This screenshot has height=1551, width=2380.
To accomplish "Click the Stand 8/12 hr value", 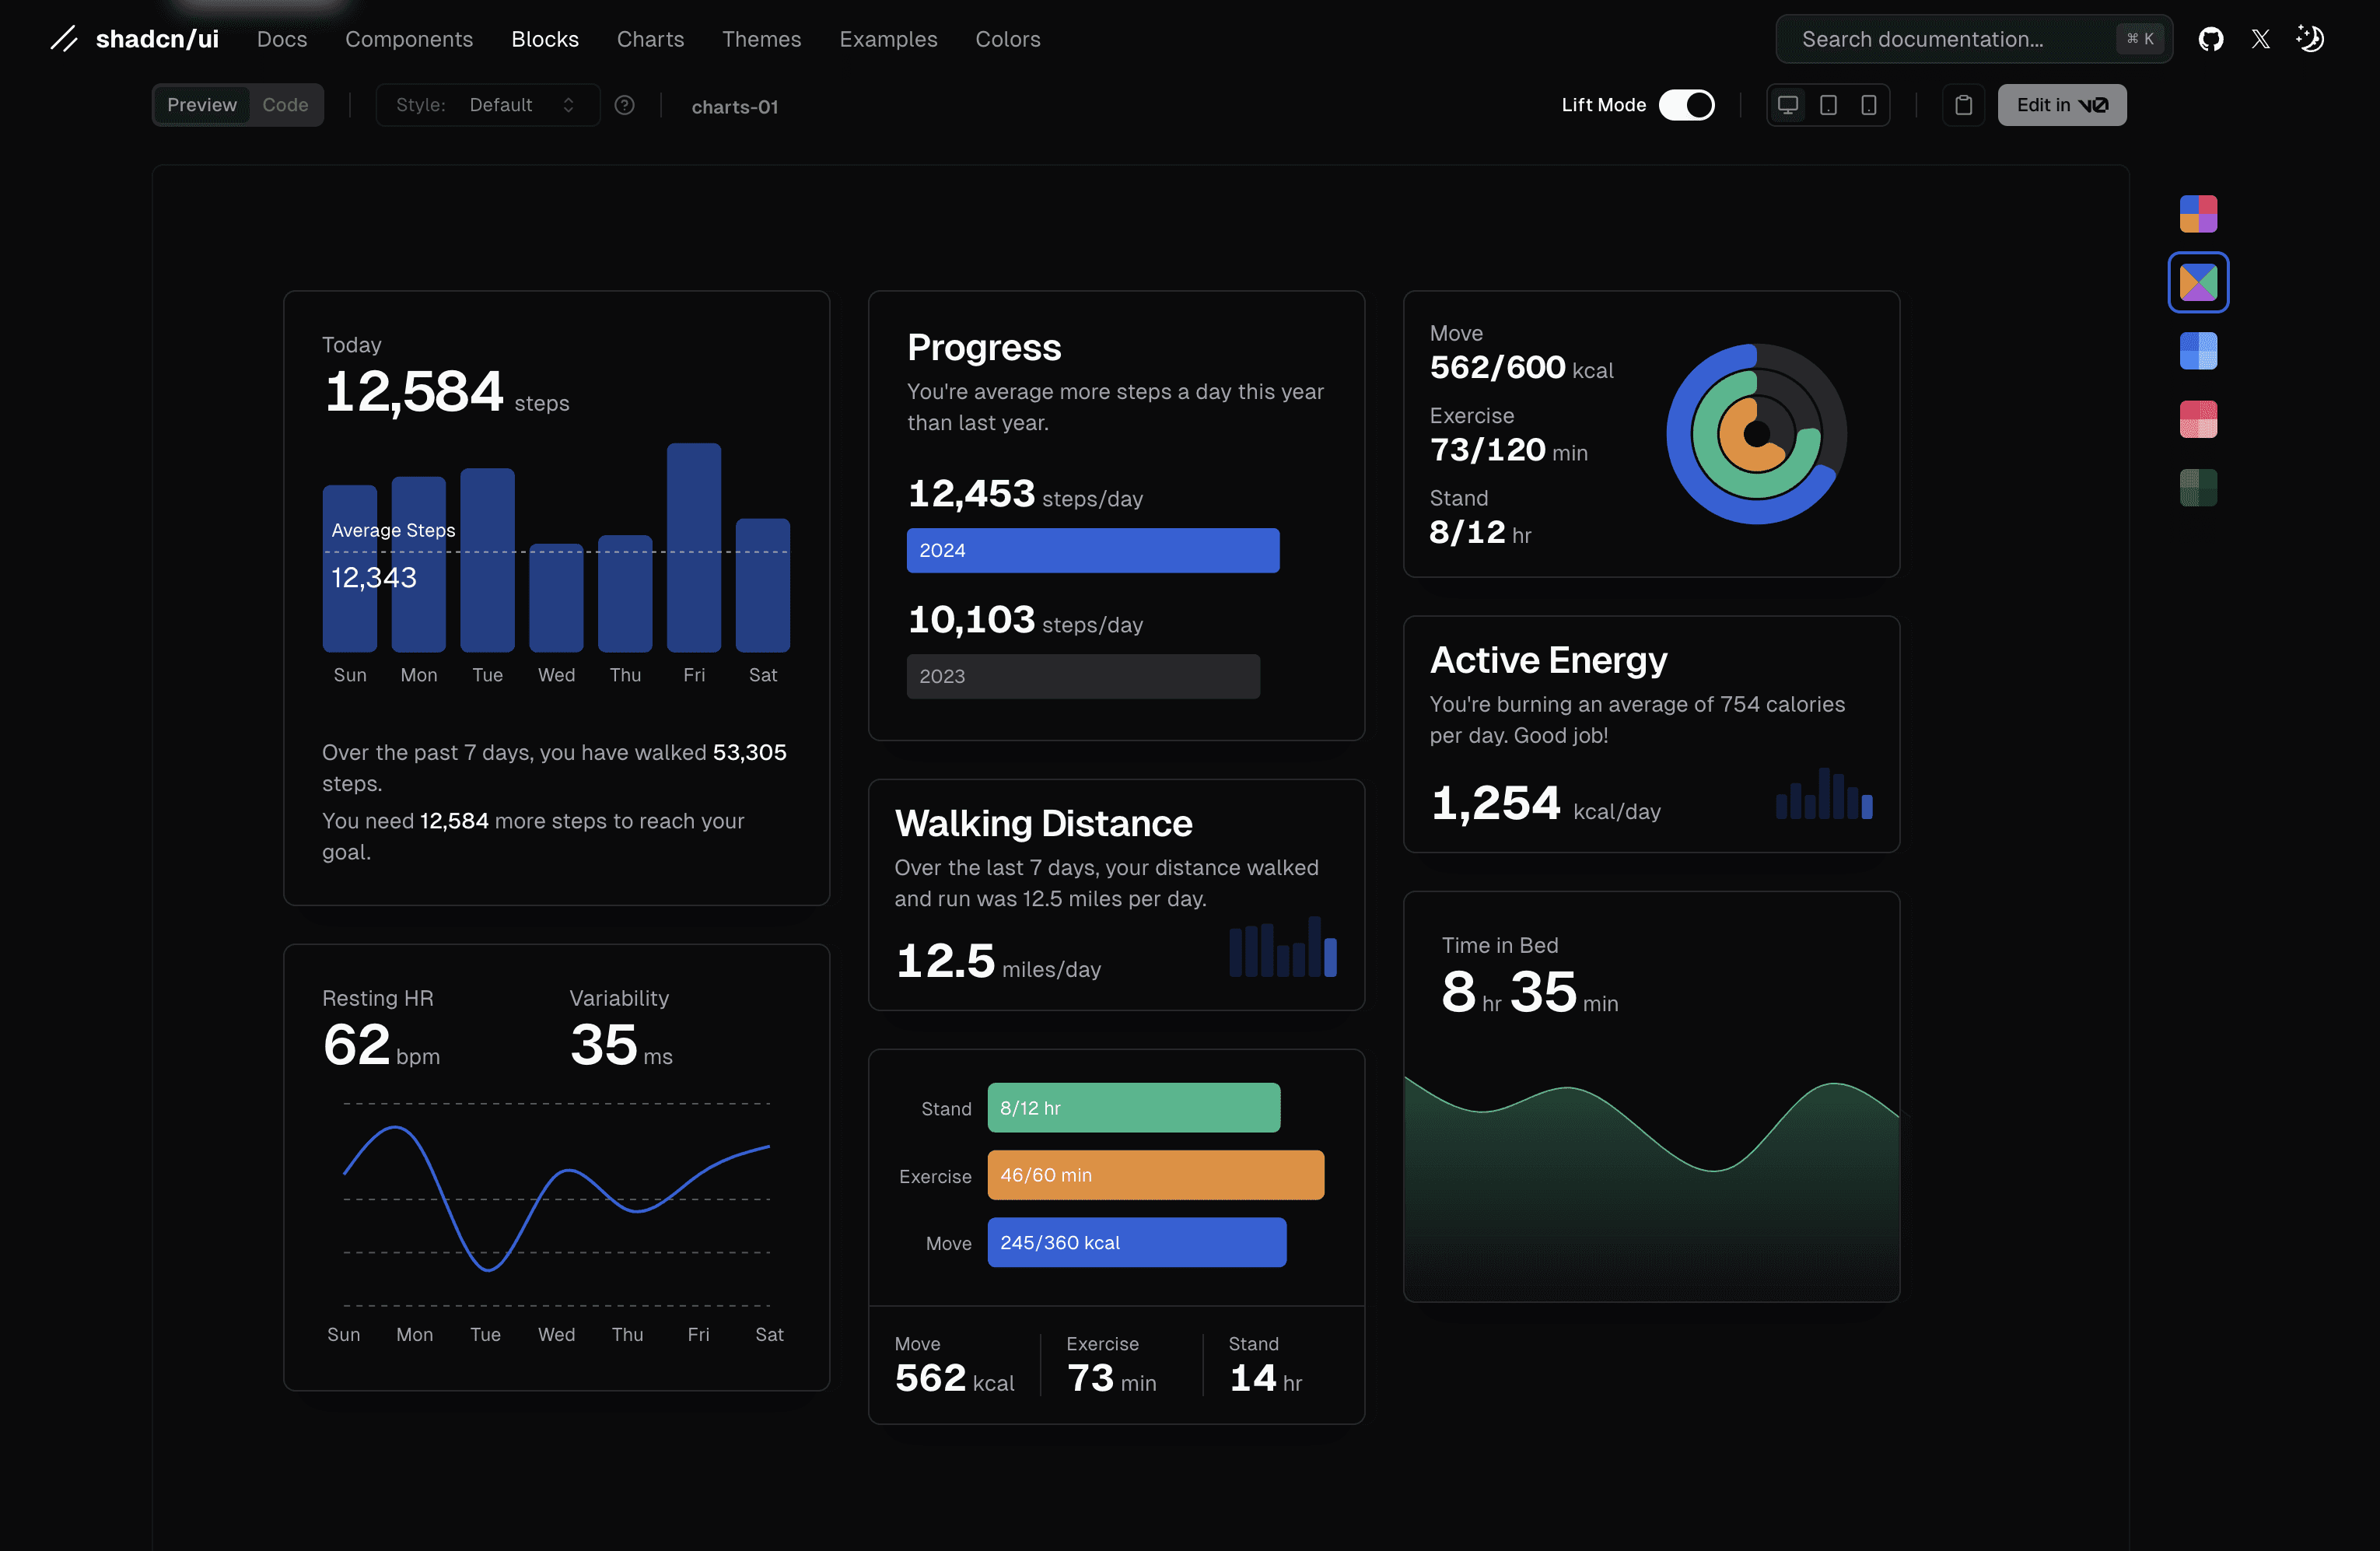I will [1480, 532].
